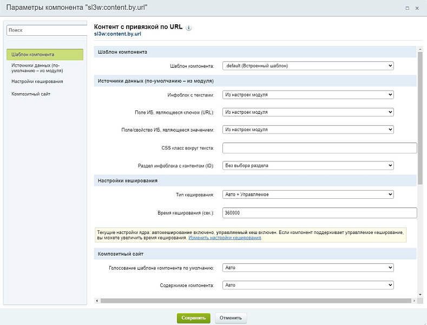Maximize the component parameters dialog

[407, 8]
